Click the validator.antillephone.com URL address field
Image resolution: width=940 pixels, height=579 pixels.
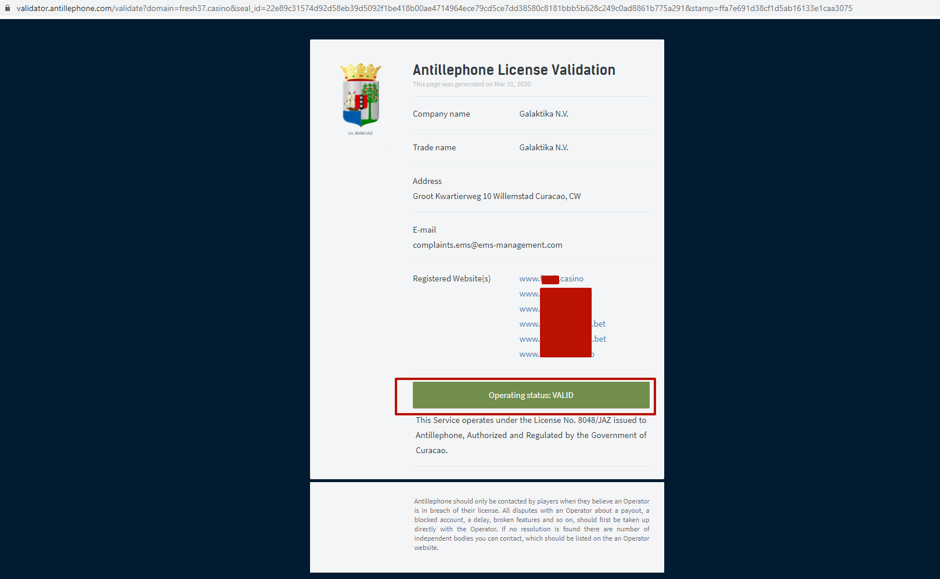[x=434, y=8]
